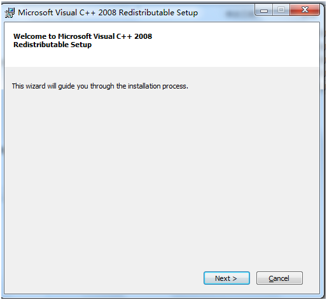Screen dimensions: 327x300
Task: Click the word 'Setup' in the title bar
Action: pyautogui.click(x=187, y=13)
